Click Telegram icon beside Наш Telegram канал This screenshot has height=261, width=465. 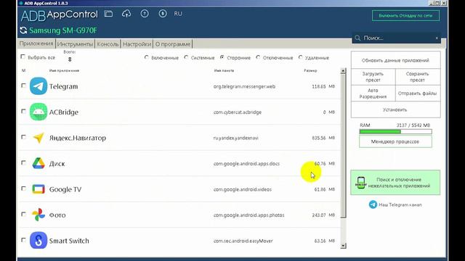click(x=373, y=204)
